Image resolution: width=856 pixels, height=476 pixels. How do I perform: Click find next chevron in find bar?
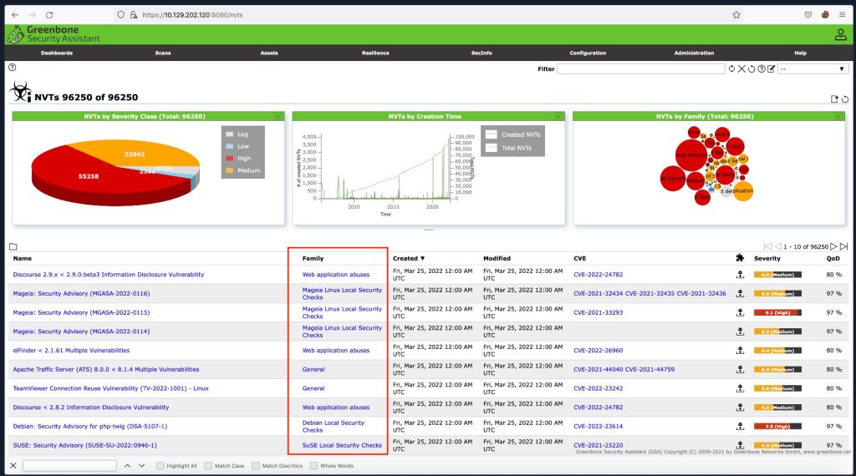coord(141,466)
